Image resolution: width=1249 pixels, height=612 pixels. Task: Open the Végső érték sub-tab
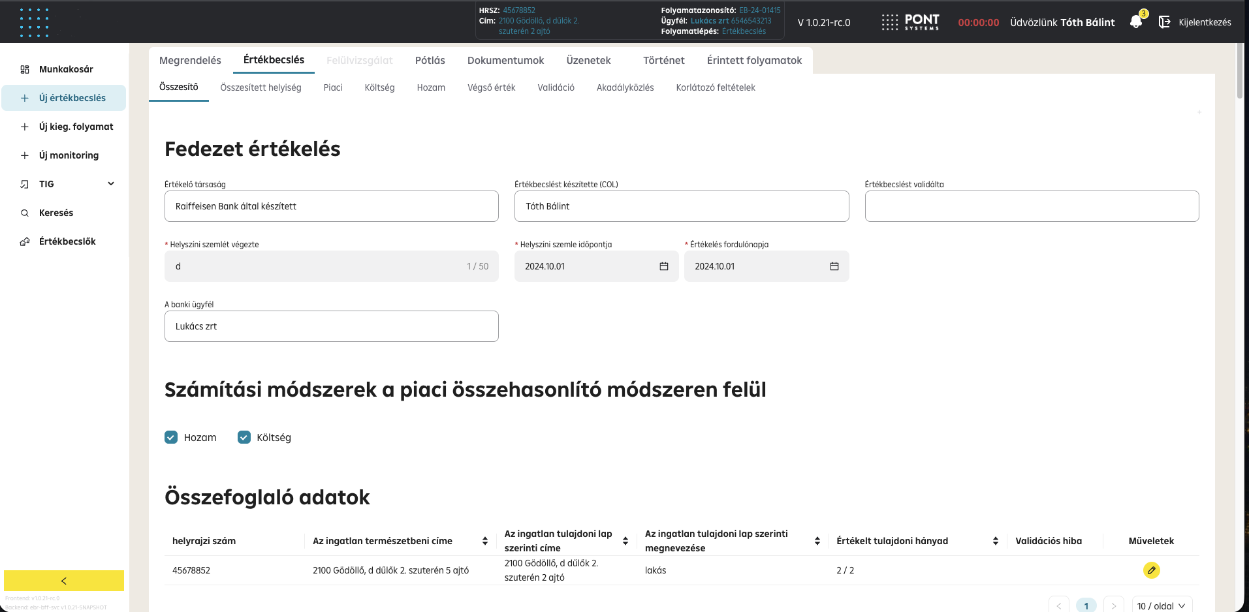[491, 87]
